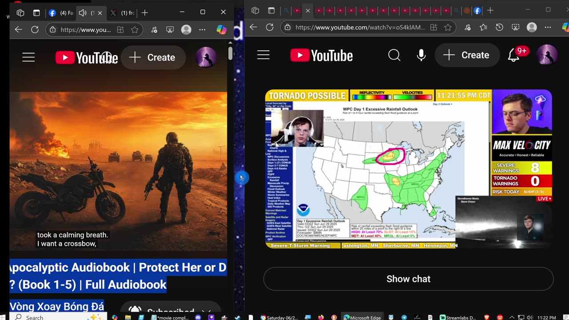Refresh page in right Edge window

tap(269, 27)
